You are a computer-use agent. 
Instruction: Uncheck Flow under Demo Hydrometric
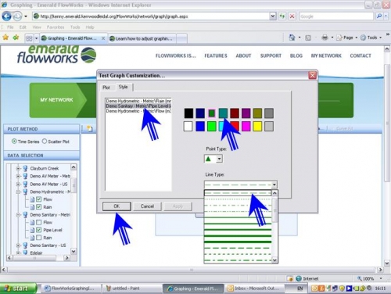(x=39, y=199)
